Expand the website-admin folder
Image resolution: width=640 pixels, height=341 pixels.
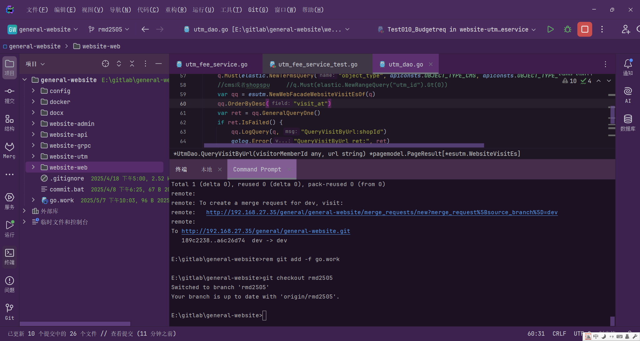(33, 124)
